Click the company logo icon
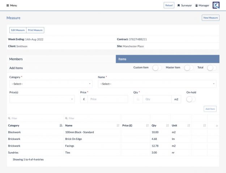 (x=216, y=5)
